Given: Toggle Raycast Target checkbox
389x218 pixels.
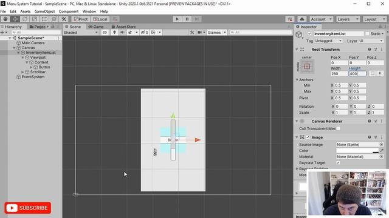Looking at the screenshot, I should coord(338,163).
